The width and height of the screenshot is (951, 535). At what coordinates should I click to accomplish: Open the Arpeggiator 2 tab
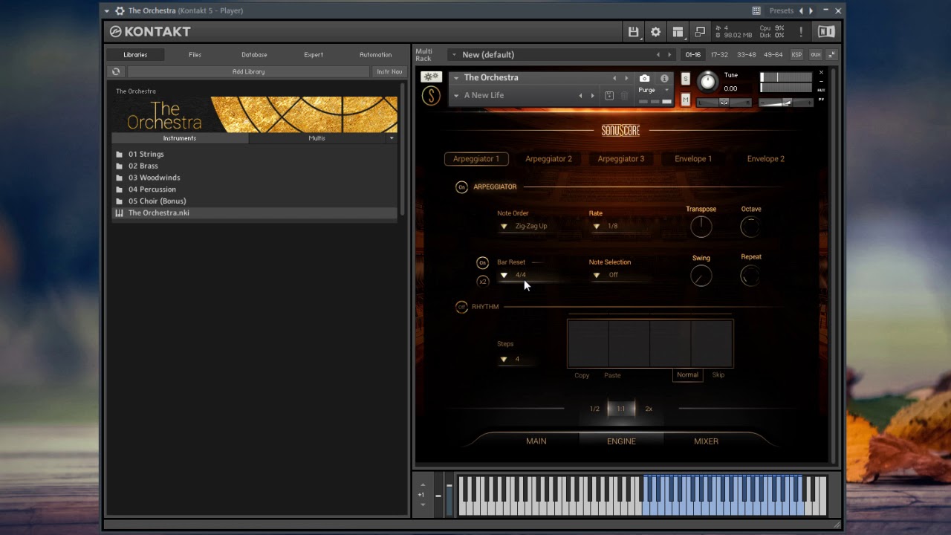pyautogui.click(x=548, y=159)
